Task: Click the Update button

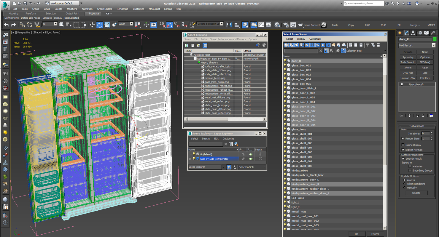Action: click(416, 193)
